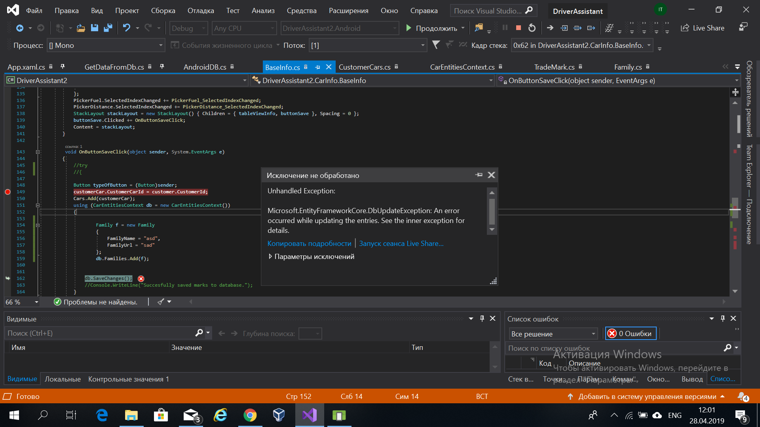Click the Visual Studio search magnifier icon
This screenshot has width=760, height=427.
[x=529, y=11]
